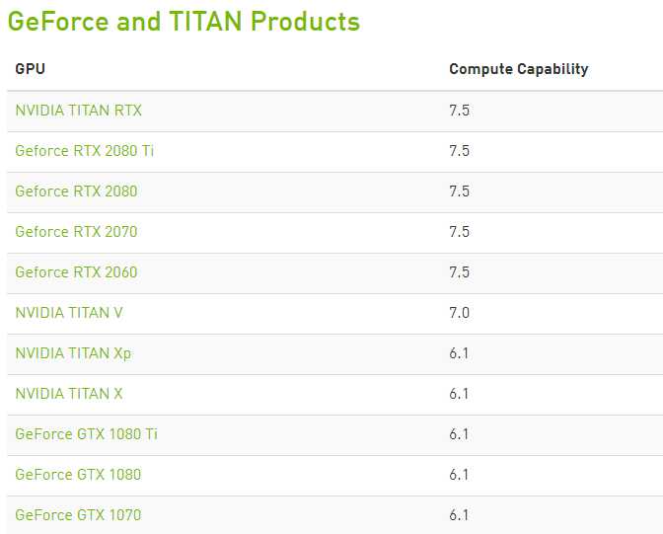Viewport: 663px width, 534px height.
Task: Click the GPU column header
Action: [30, 68]
